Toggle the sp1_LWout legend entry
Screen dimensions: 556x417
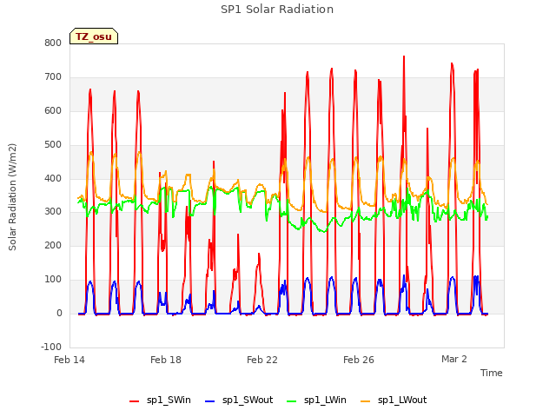pyautogui.click(x=394, y=400)
